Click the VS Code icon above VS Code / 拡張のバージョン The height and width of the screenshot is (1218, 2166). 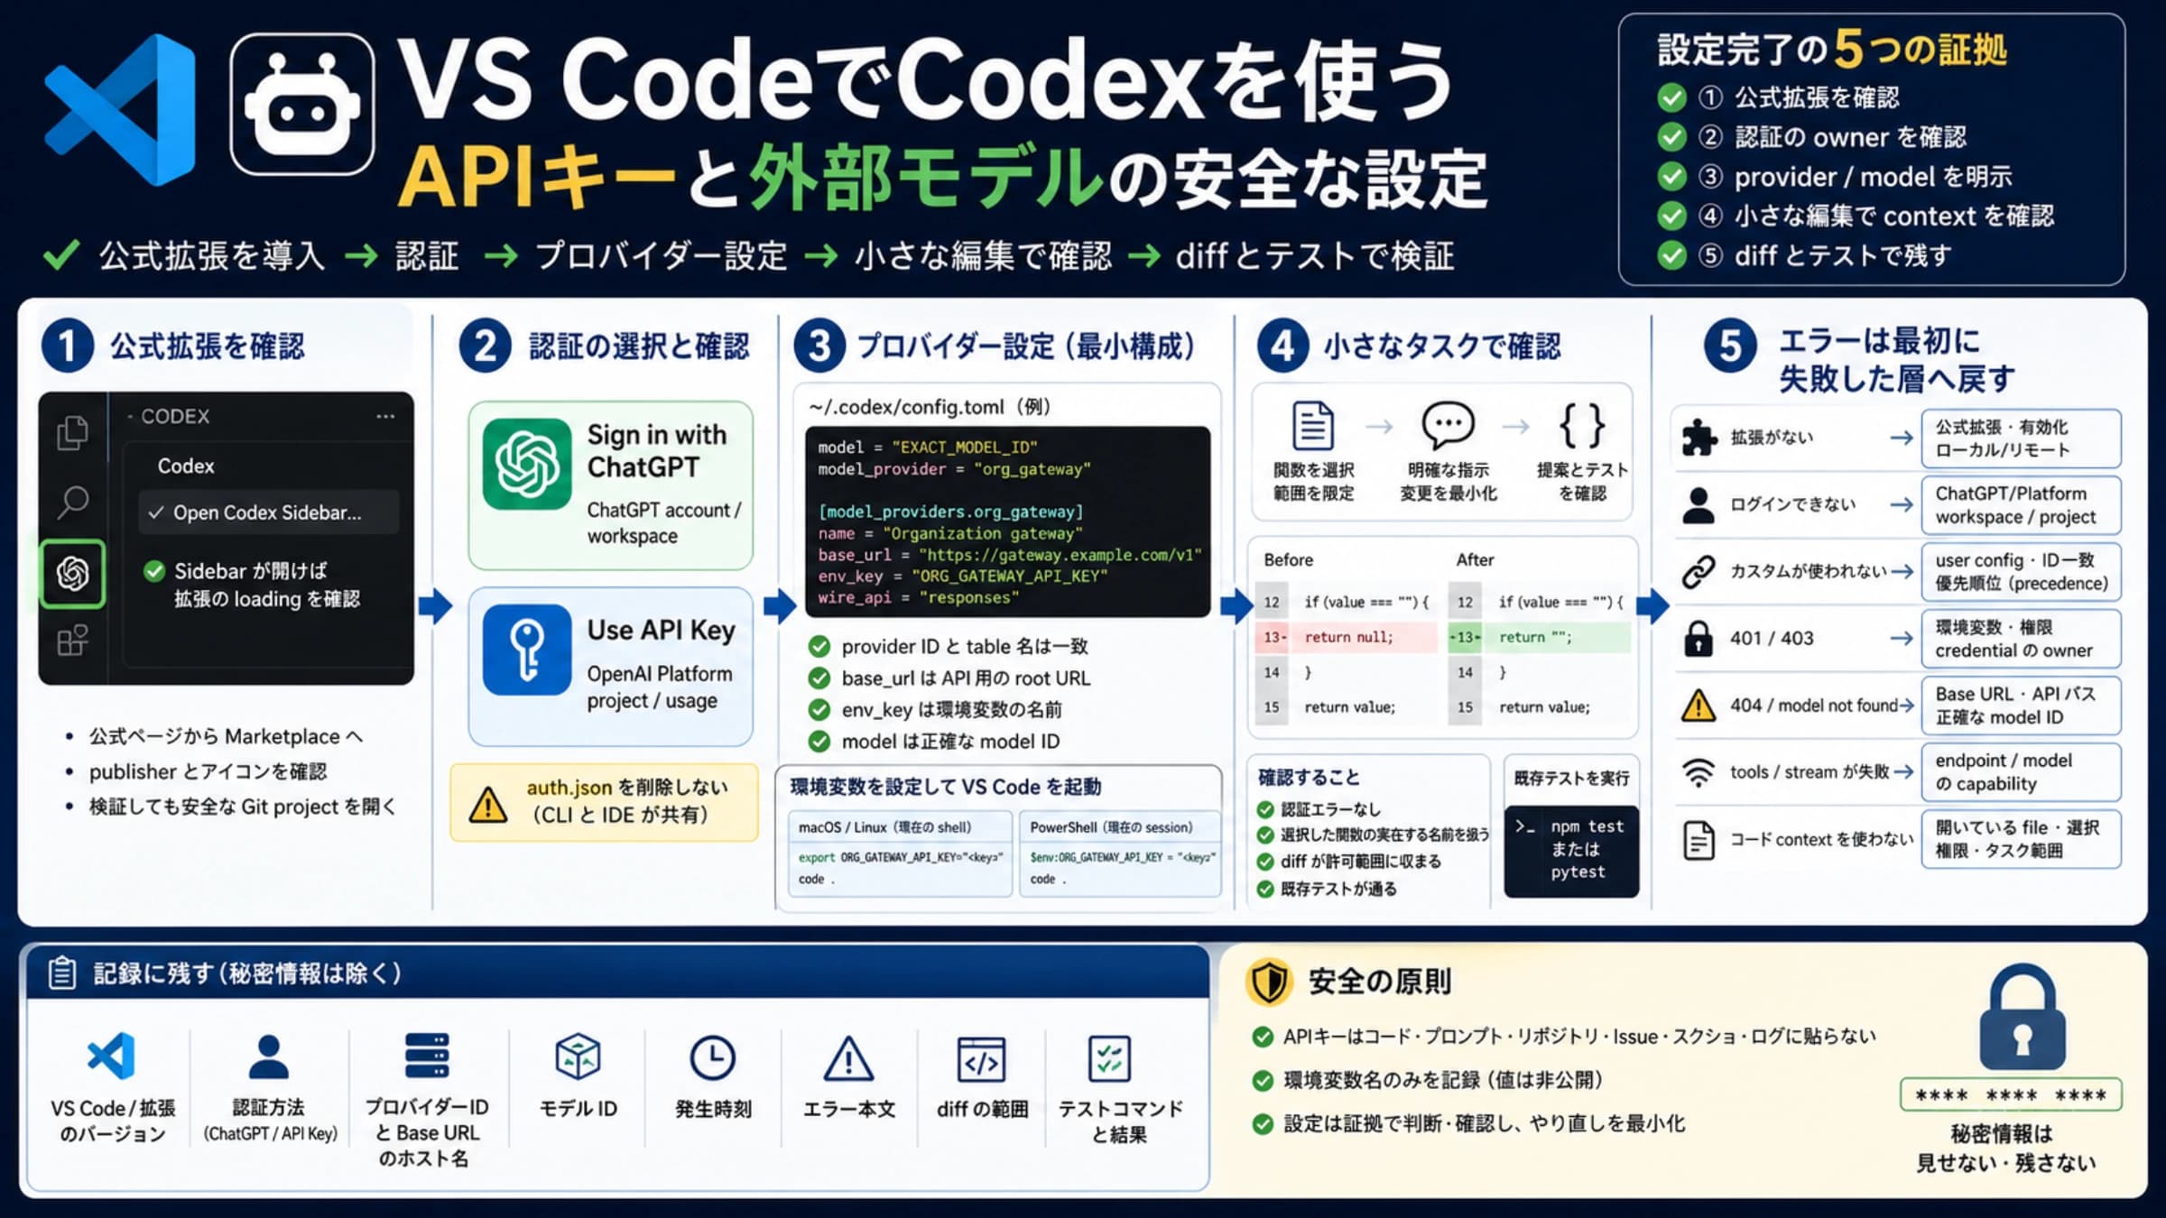coord(112,1056)
